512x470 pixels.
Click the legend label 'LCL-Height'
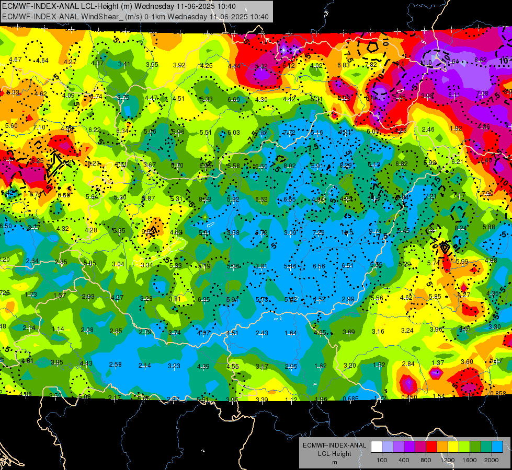click(x=334, y=454)
